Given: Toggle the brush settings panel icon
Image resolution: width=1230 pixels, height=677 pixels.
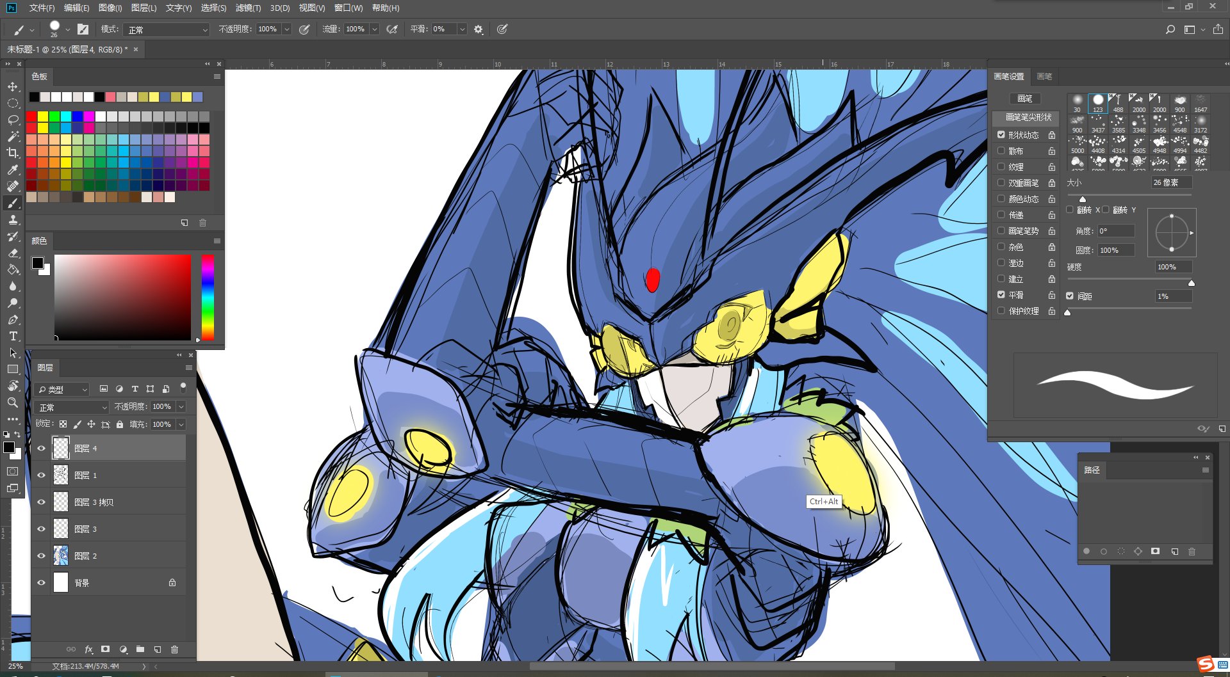Looking at the screenshot, I should coord(83,29).
